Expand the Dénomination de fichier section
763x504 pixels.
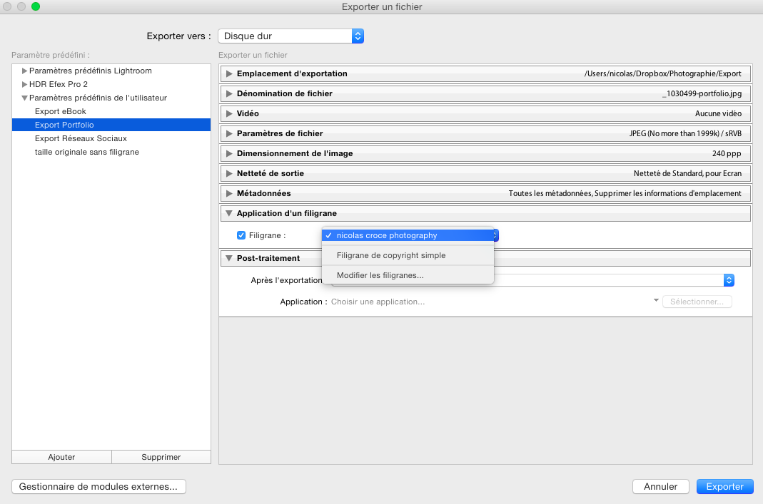[x=229, y=93]
